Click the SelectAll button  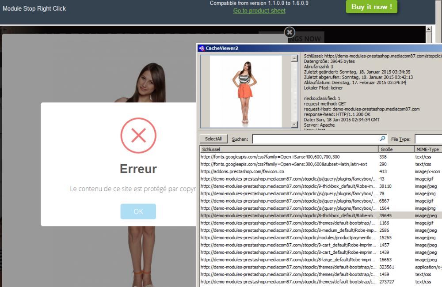point(213,139)
